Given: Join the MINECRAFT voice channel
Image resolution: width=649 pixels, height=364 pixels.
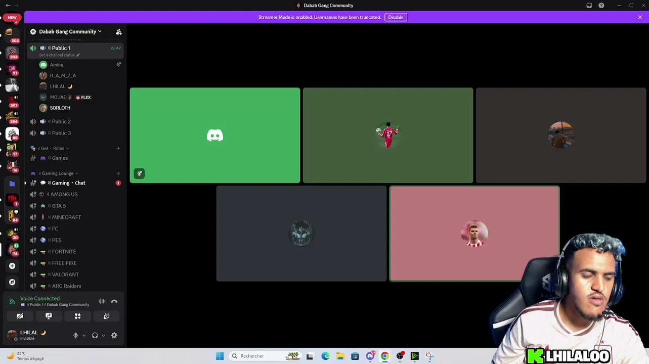Looking at the screenshot, I should tap(75, 217).
